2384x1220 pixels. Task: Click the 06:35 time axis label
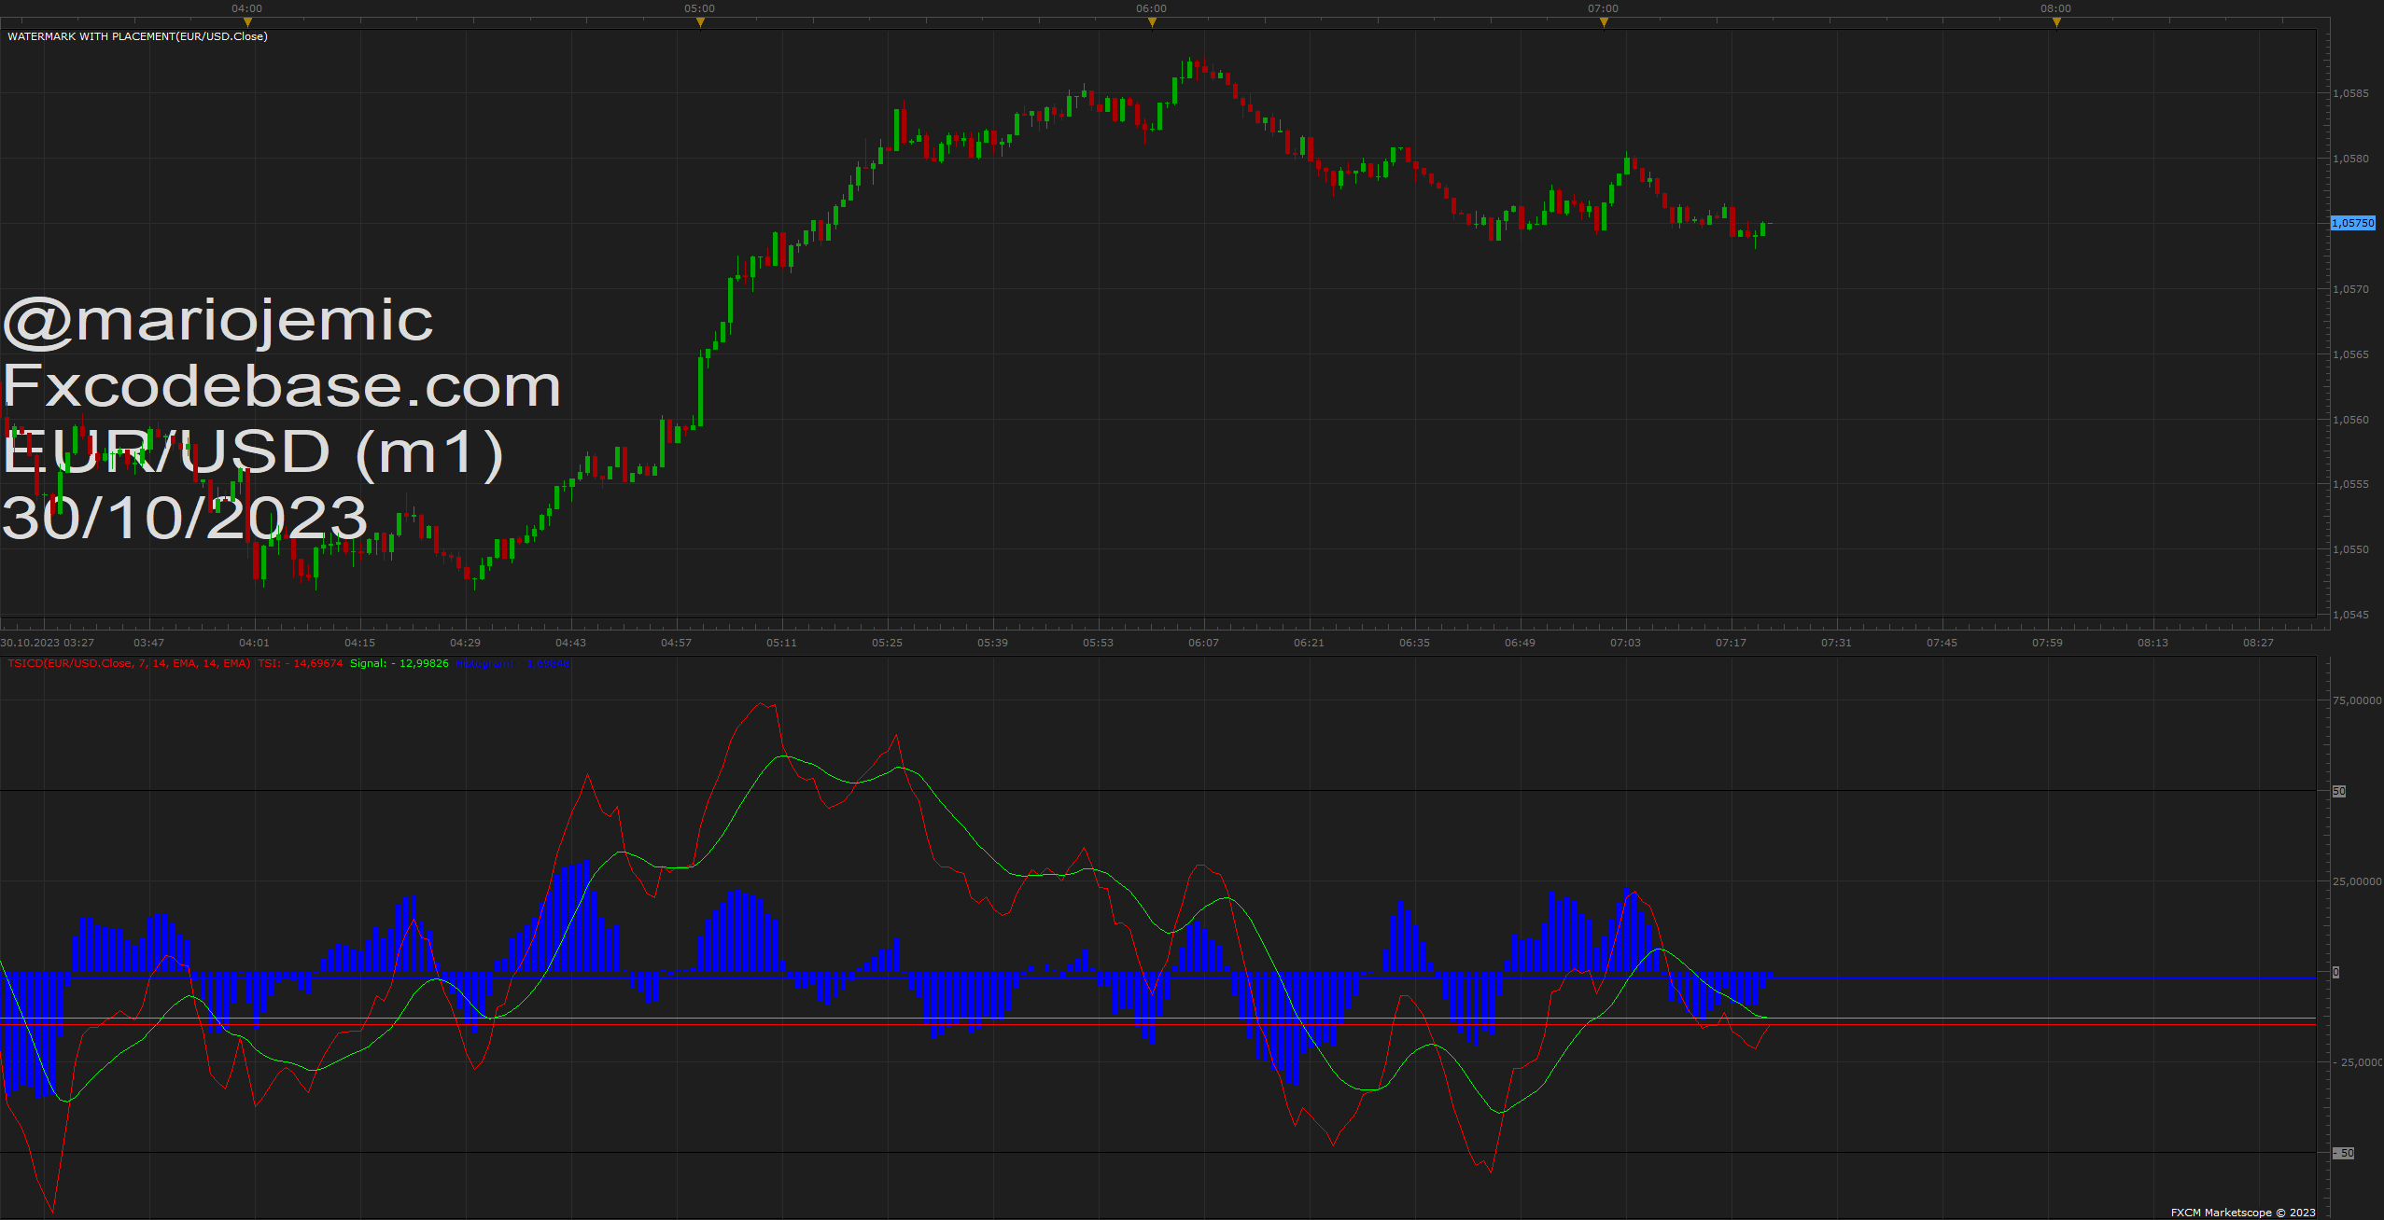1414,643
